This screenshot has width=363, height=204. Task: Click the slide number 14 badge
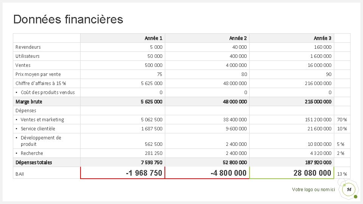tap(349, 189)
